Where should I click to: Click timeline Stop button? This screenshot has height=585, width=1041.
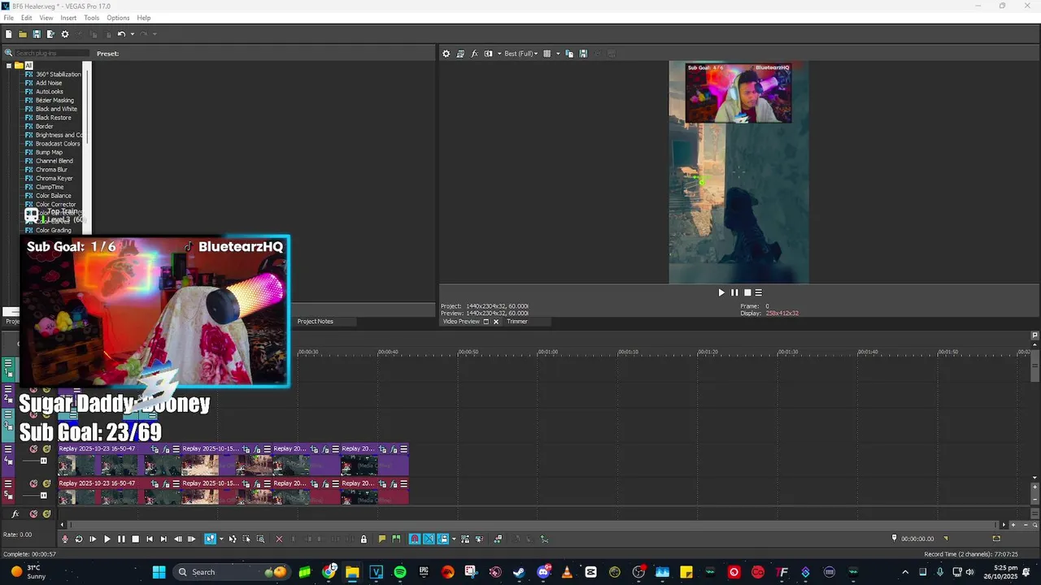[x=135, y=539]
